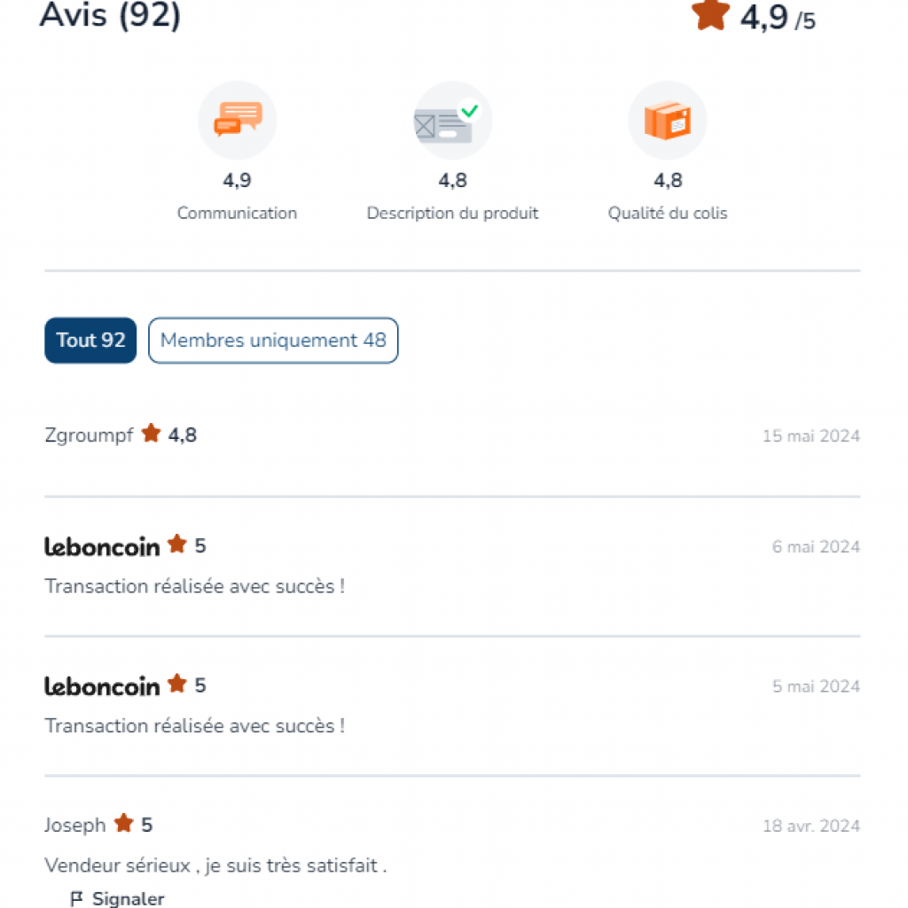Select the Tout 92 filter
The image size is (908, 908).
click(90, 340)
